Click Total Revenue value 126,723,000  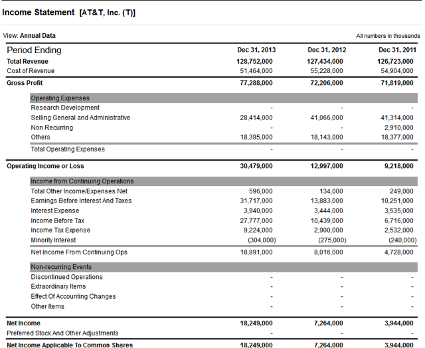395,62
